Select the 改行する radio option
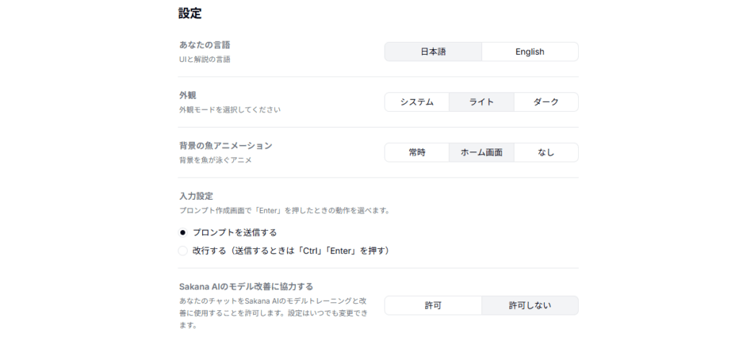739x337 pixels. [183, 250]
